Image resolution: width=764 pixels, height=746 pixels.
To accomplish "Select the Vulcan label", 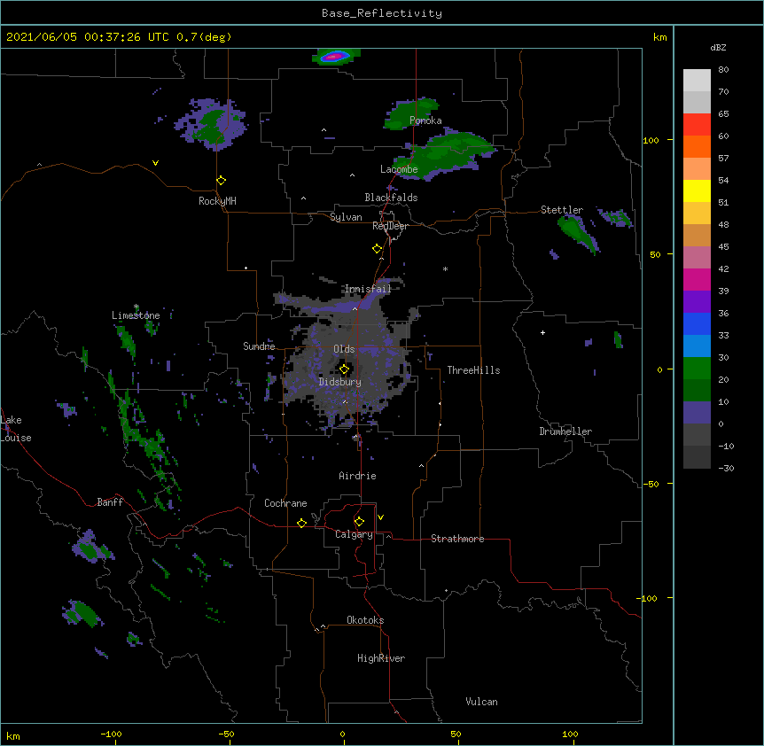I will (x=481, y=702).
